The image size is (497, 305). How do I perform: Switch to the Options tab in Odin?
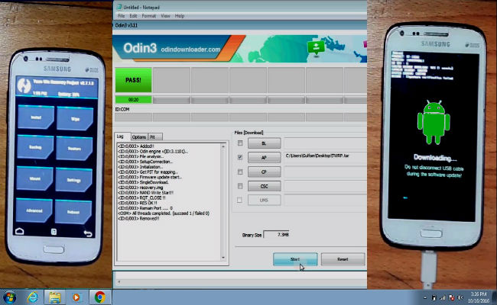click(139, 136)
